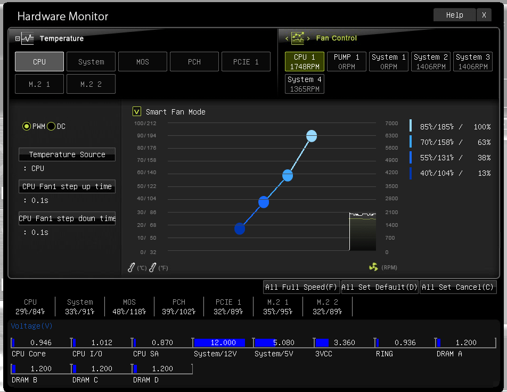Open the Help button
Viewport: 507px width, 392px height.
455,15
